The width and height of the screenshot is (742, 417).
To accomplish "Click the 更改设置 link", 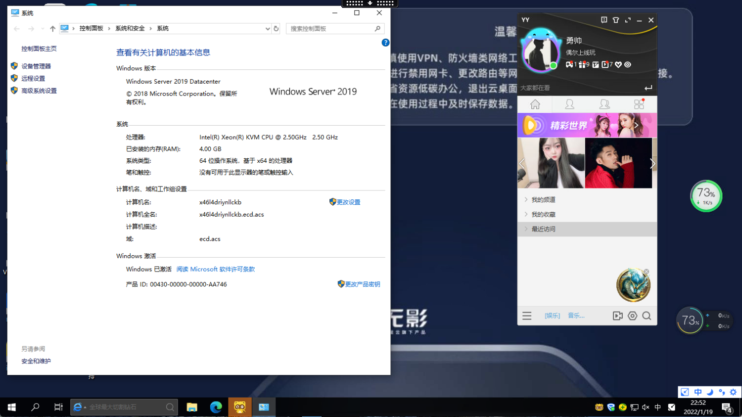I will click(x=348, y=202).
